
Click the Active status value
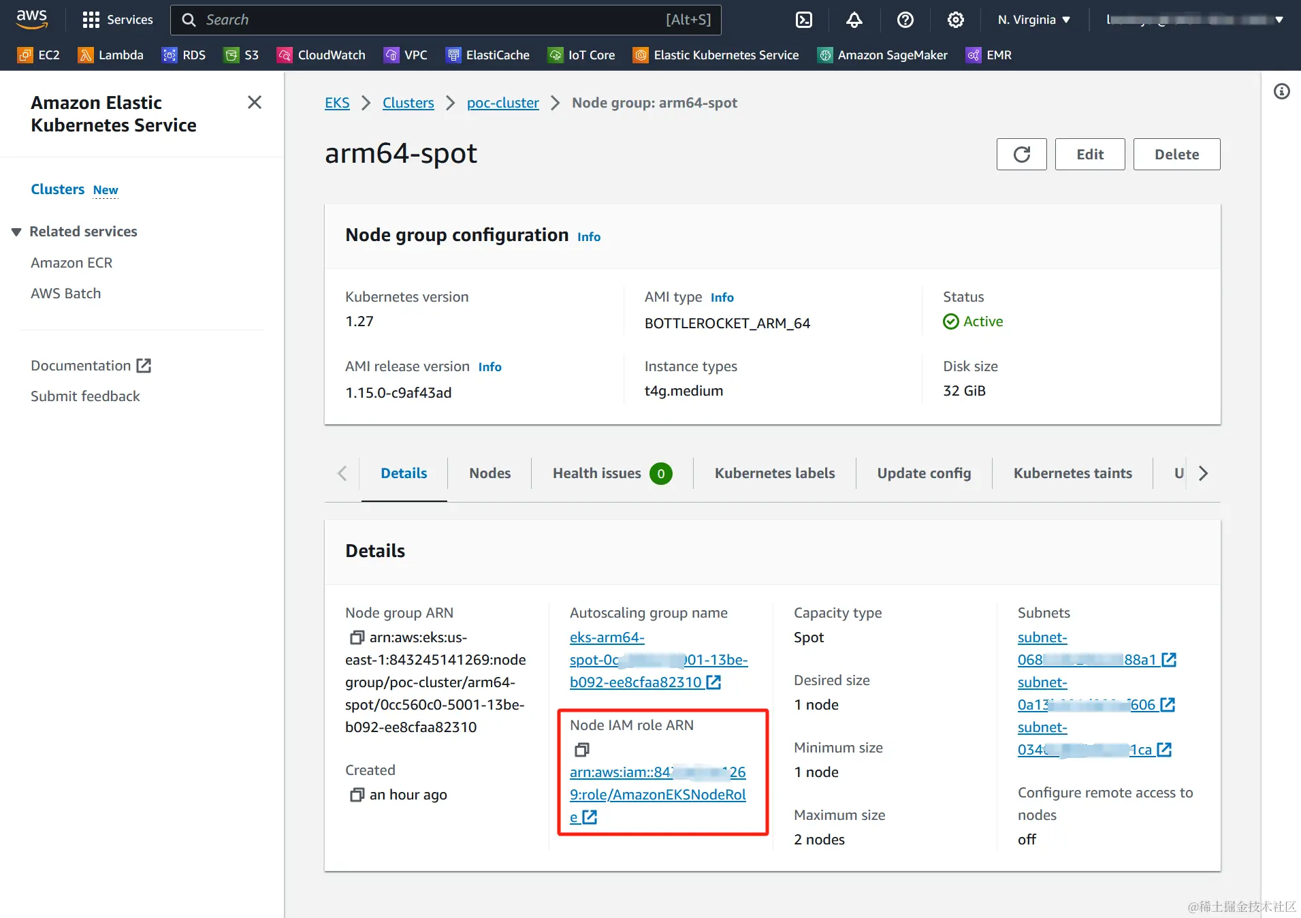click(973, 321)
